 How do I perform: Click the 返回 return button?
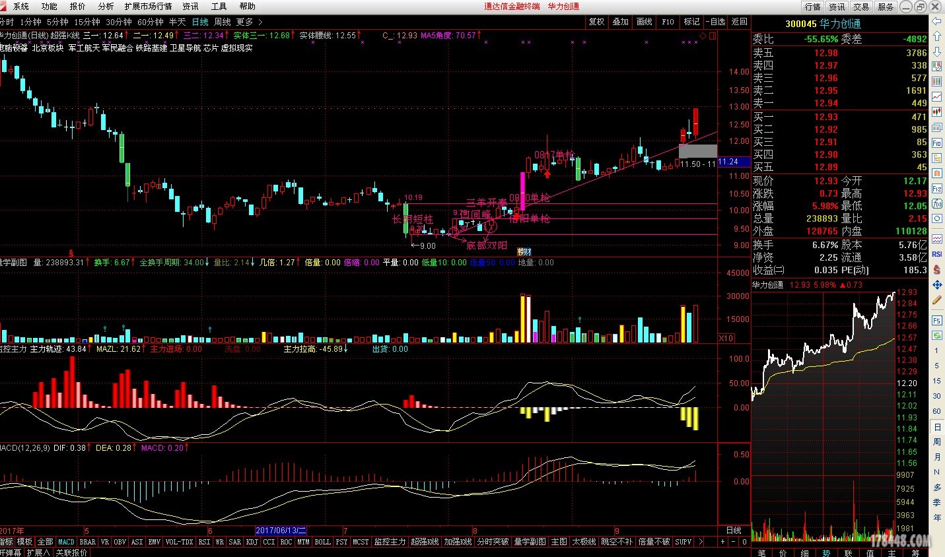pos(740,22)
